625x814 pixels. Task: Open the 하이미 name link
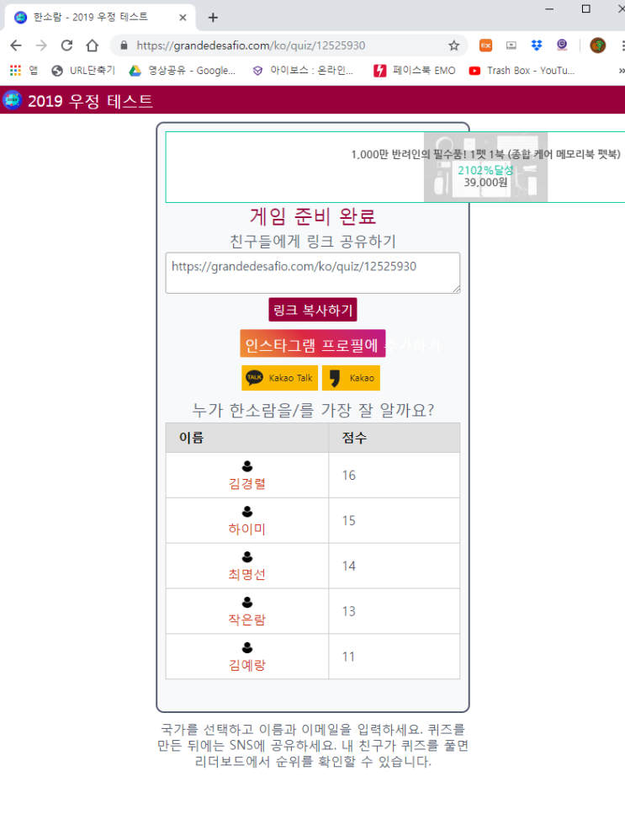247,529
